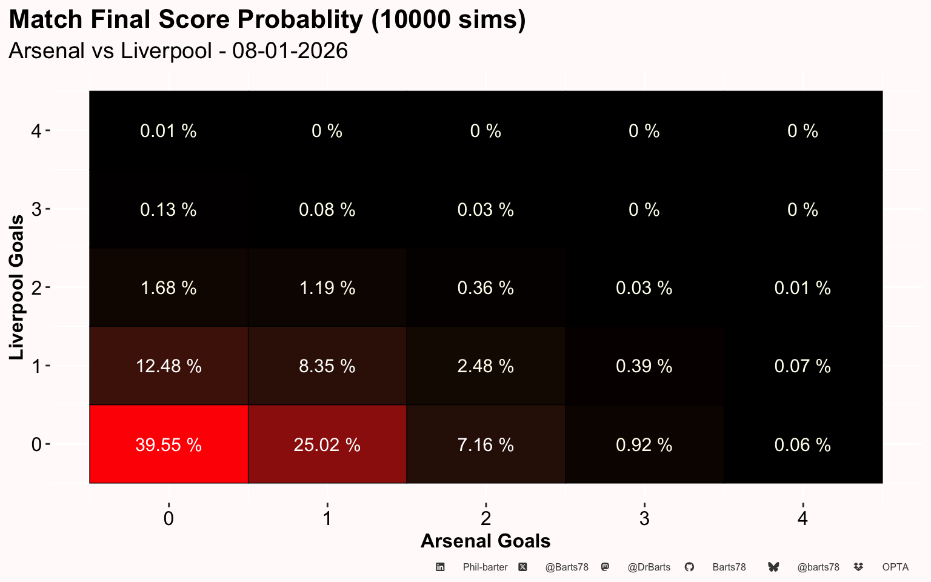Screen dimensions: 931x582
Task: Click the GitHub icon in footer
Action: click(x=689, y=567)
